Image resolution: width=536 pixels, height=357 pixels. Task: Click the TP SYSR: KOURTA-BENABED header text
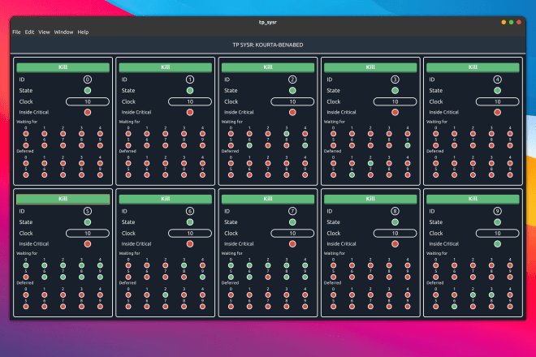click(268, 45)
